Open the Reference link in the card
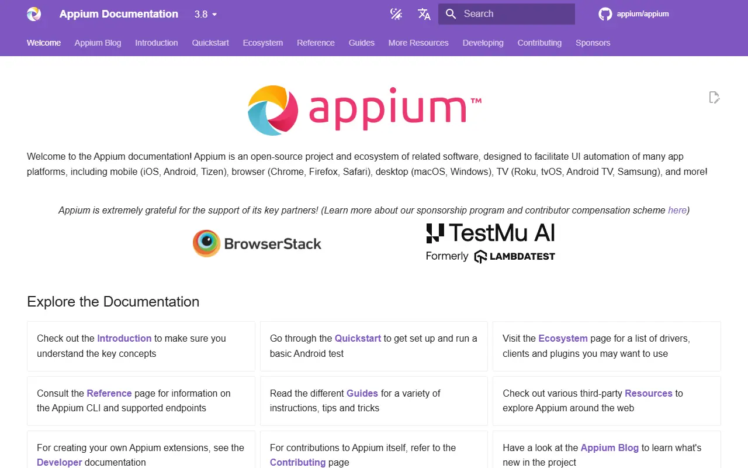This screenshot has height=468, width=748. tap(109, 393)
